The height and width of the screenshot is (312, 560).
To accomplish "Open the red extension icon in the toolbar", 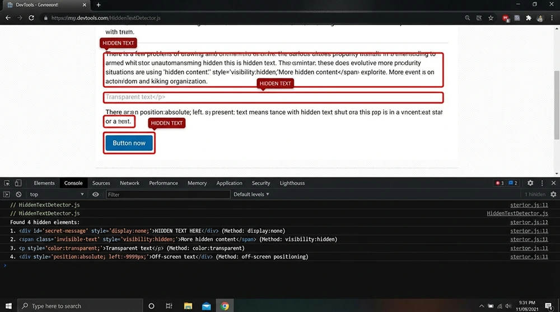I will (x=505, y=18).
